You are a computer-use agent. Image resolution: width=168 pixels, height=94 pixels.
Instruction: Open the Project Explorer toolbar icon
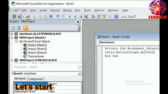(93, 16)
